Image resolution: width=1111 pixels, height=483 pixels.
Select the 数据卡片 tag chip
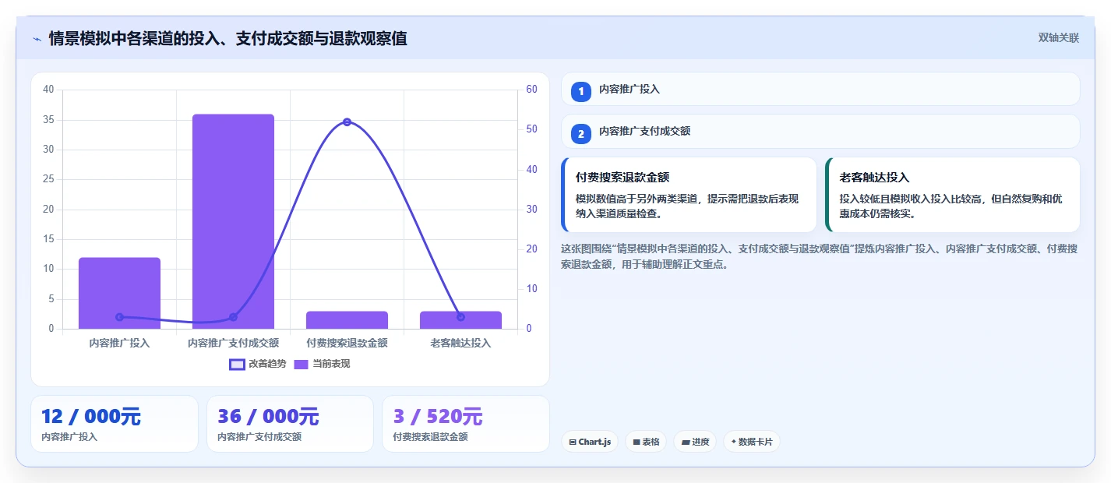click(x=752, y=442)
